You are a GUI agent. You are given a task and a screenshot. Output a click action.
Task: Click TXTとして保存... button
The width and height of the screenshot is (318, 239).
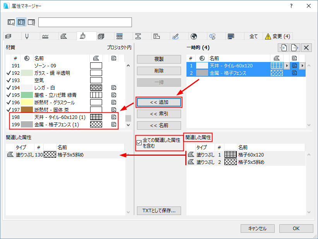[x=159, y=211]
